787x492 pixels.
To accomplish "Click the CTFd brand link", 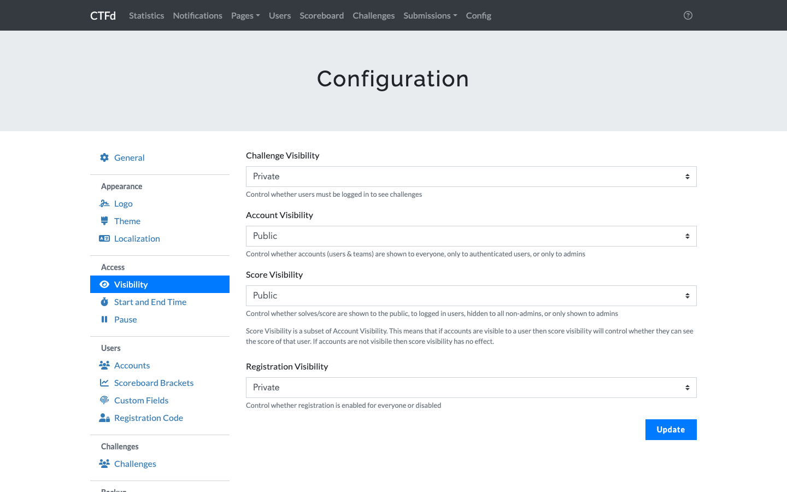I will tap(103, 15).
